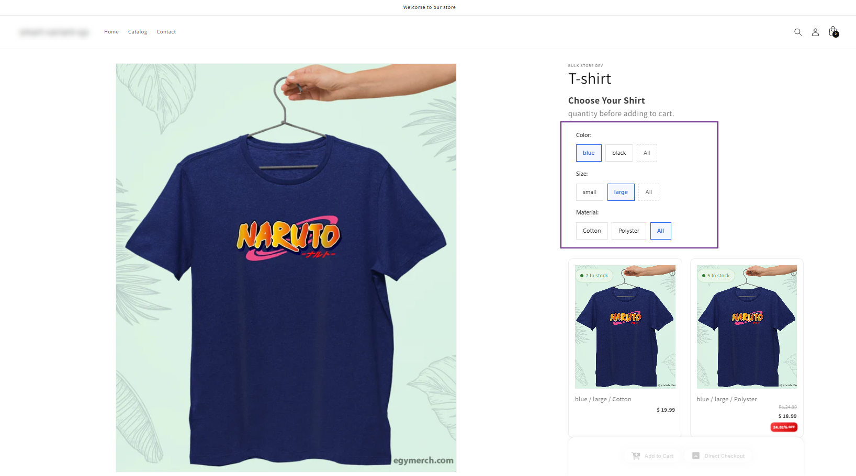Select the black color option

619,153
